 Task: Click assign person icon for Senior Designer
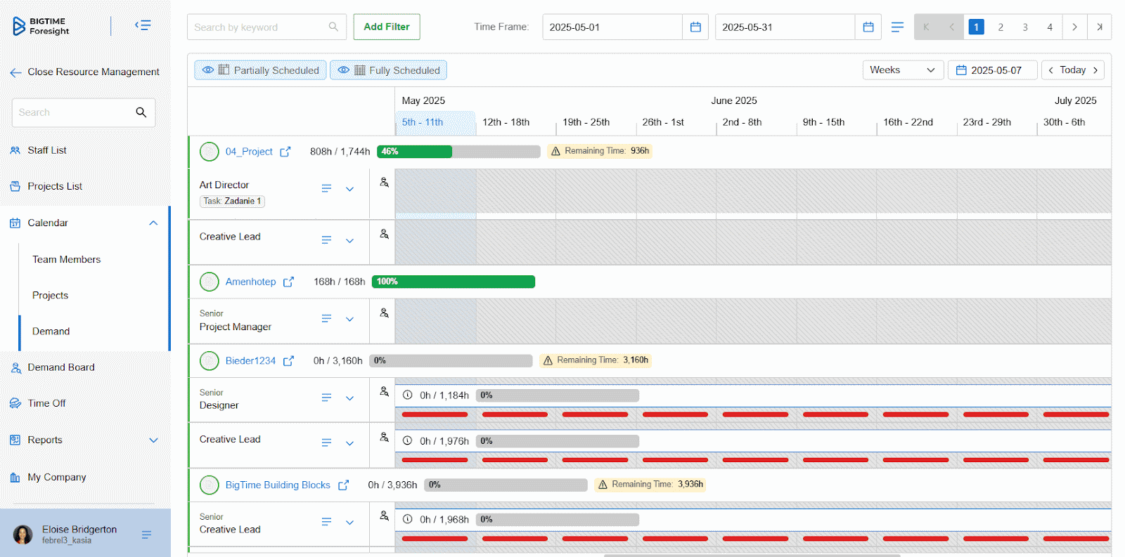tap(385, 392)
